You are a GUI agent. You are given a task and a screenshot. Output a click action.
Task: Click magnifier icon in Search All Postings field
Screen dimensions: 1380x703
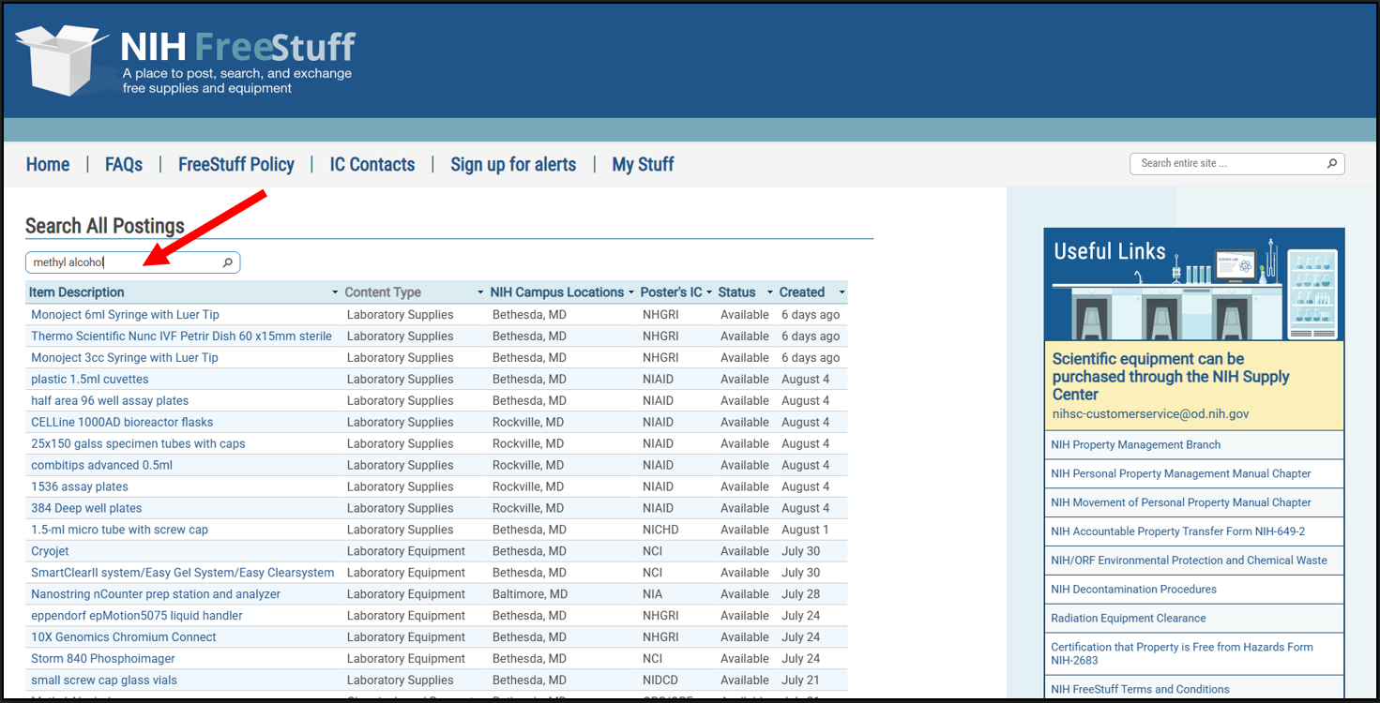tap(227, 263)
